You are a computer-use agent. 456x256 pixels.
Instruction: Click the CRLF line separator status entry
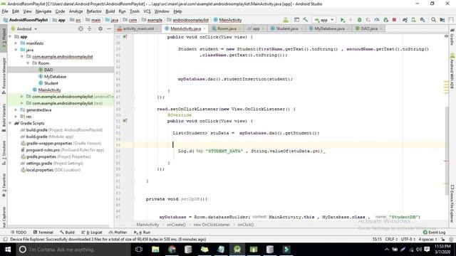coord(391,239)
